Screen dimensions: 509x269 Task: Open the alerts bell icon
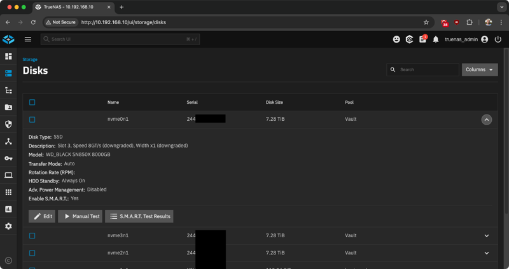[x=436, y=39]
